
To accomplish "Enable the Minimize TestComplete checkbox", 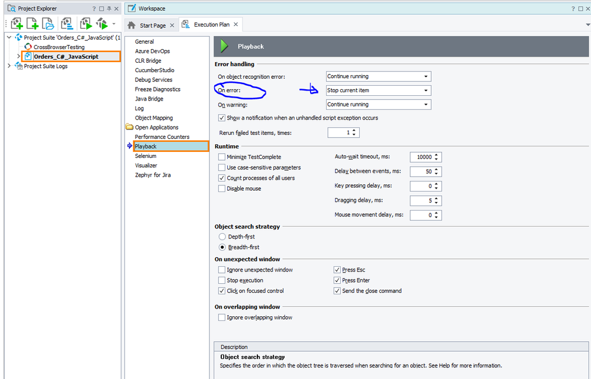I will 222,157.
